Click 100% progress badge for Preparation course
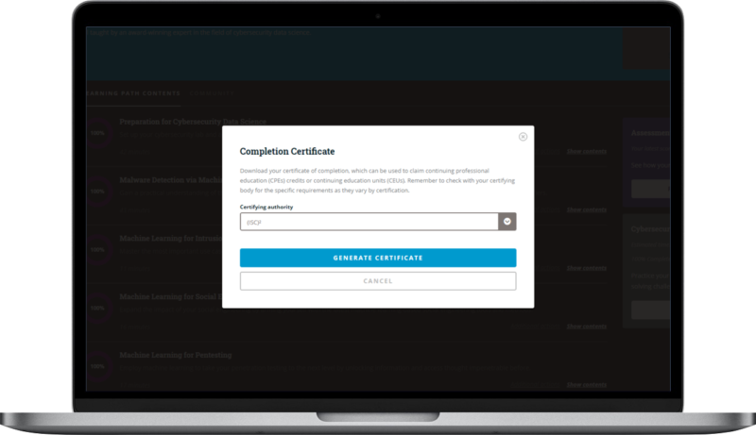Image resolution: width=756 pixels, height=435 pixels. (x=97, y=134)
